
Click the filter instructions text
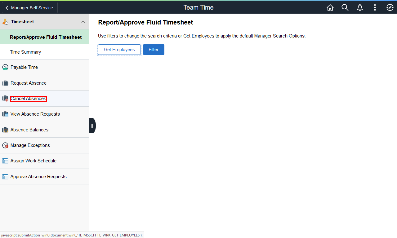point(202,36)
